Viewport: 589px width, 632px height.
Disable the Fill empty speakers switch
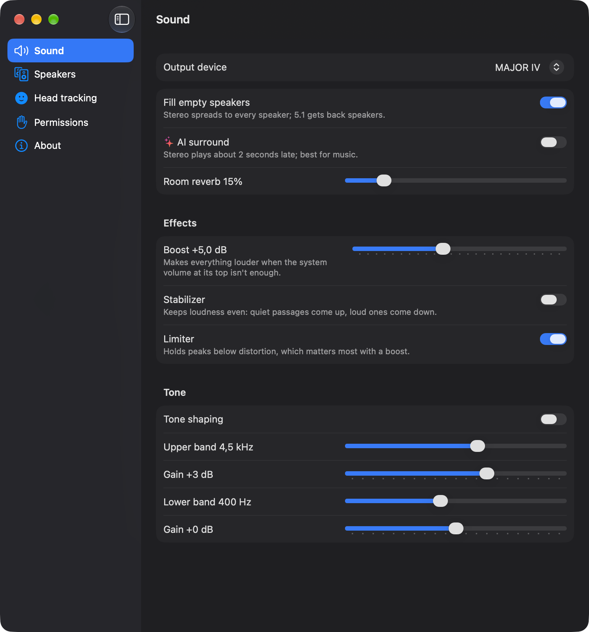pyautogui.click(x=553, y=102)
